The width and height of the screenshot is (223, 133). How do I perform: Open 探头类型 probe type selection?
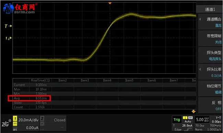[x=210, y=56]
